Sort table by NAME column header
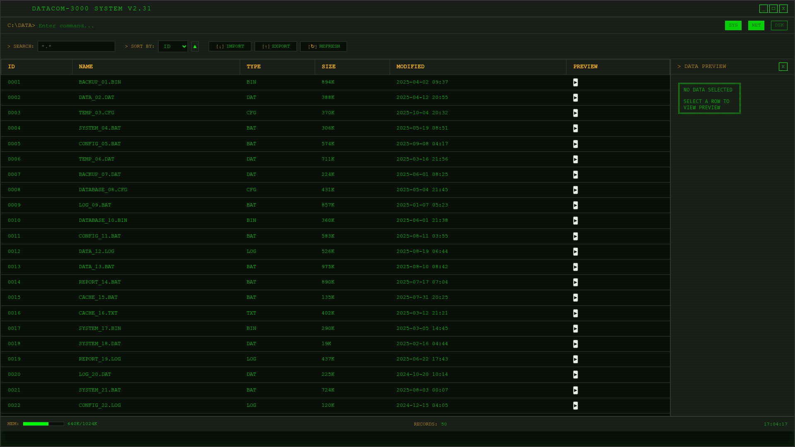 (86, 67)
